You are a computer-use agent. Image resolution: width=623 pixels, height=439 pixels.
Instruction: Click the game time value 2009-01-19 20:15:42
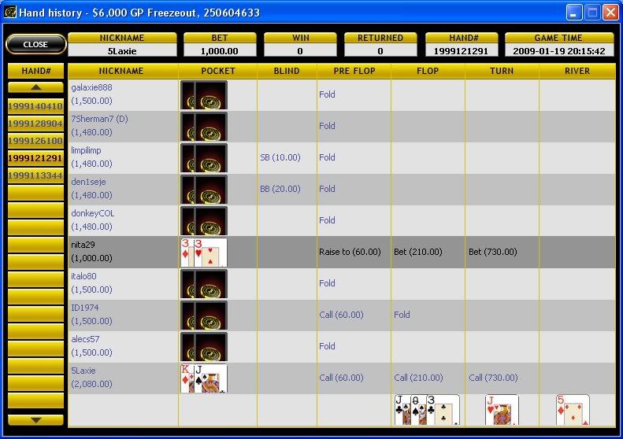559,51
